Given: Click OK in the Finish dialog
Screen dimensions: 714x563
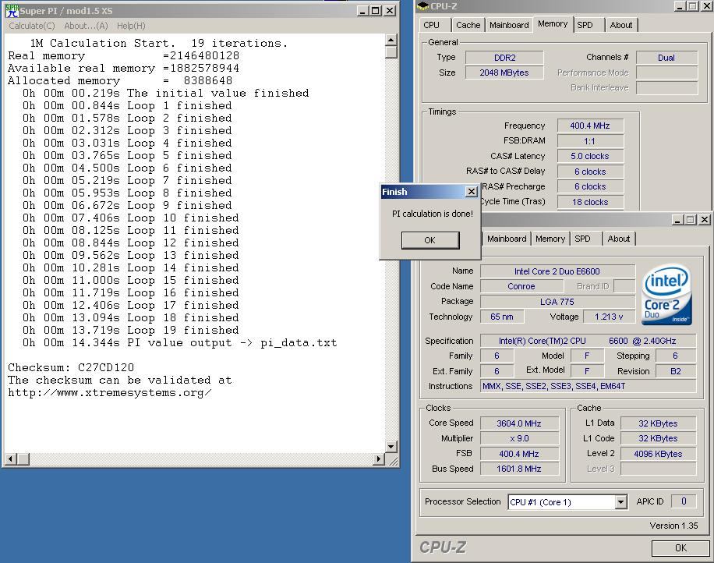Looking at the screenshot, I should click(429, 240).
